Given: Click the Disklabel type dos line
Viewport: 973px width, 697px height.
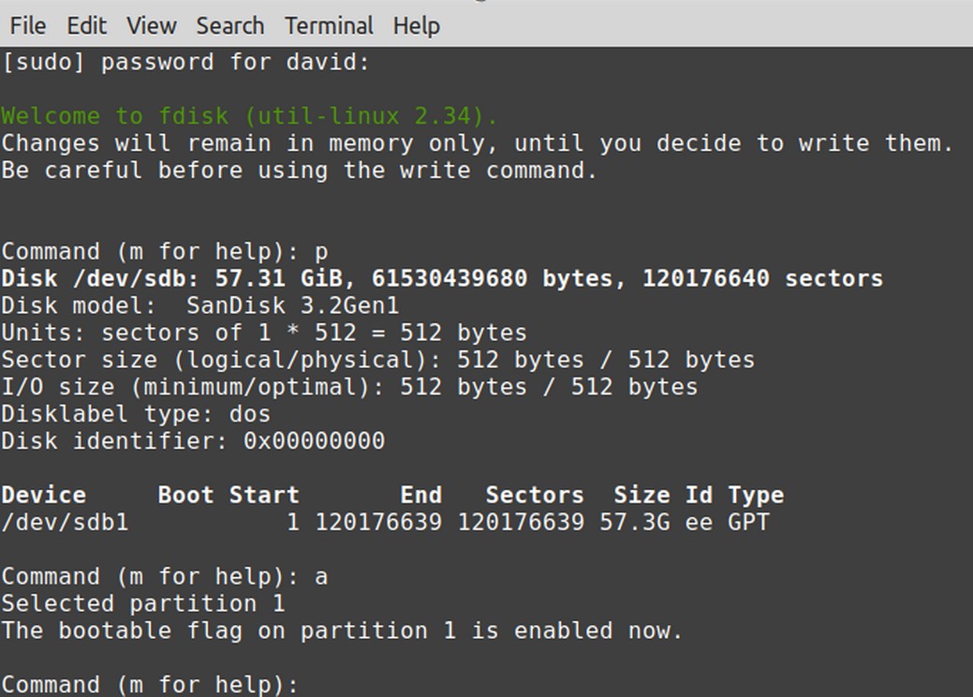Looking at the screenshot, I should [x=136, y=414].
